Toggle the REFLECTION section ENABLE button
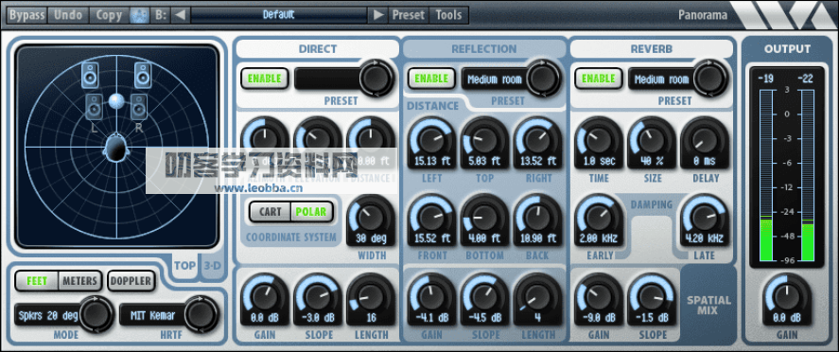 coord(431,79)
